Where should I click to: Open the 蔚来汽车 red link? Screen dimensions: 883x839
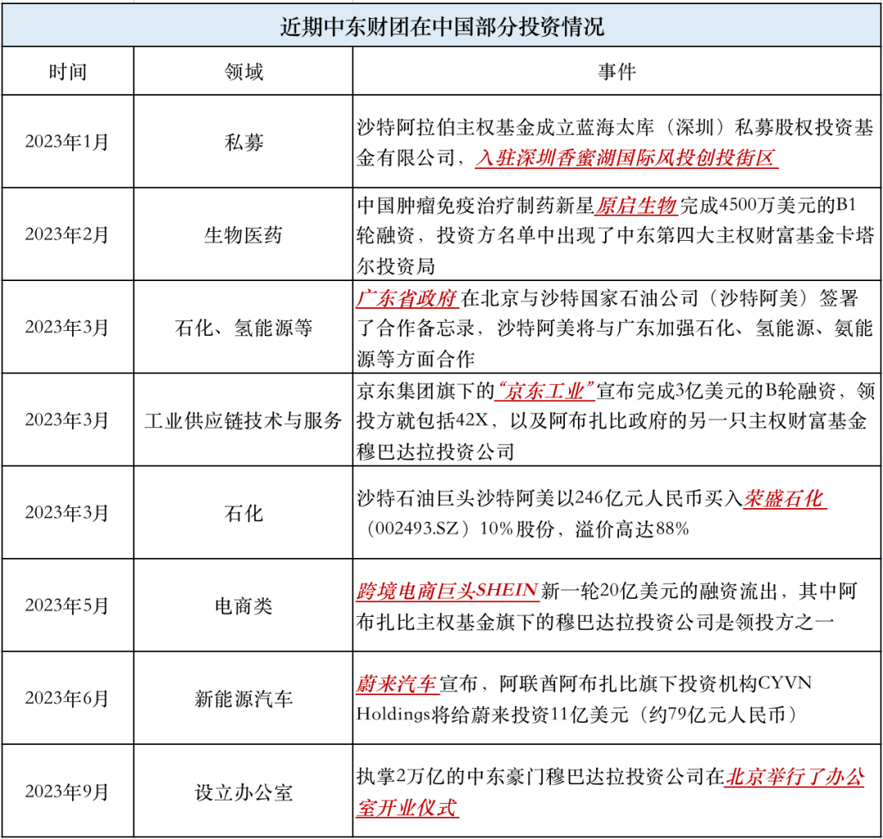coord(397,684)
